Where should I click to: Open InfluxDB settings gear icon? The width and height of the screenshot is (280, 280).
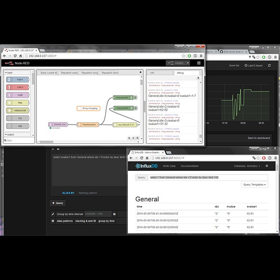(267, 166)
